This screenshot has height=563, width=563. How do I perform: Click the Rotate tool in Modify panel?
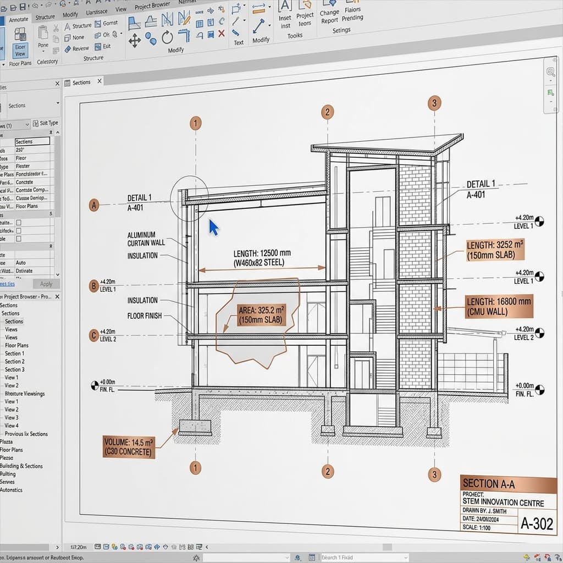pos(167,37)
